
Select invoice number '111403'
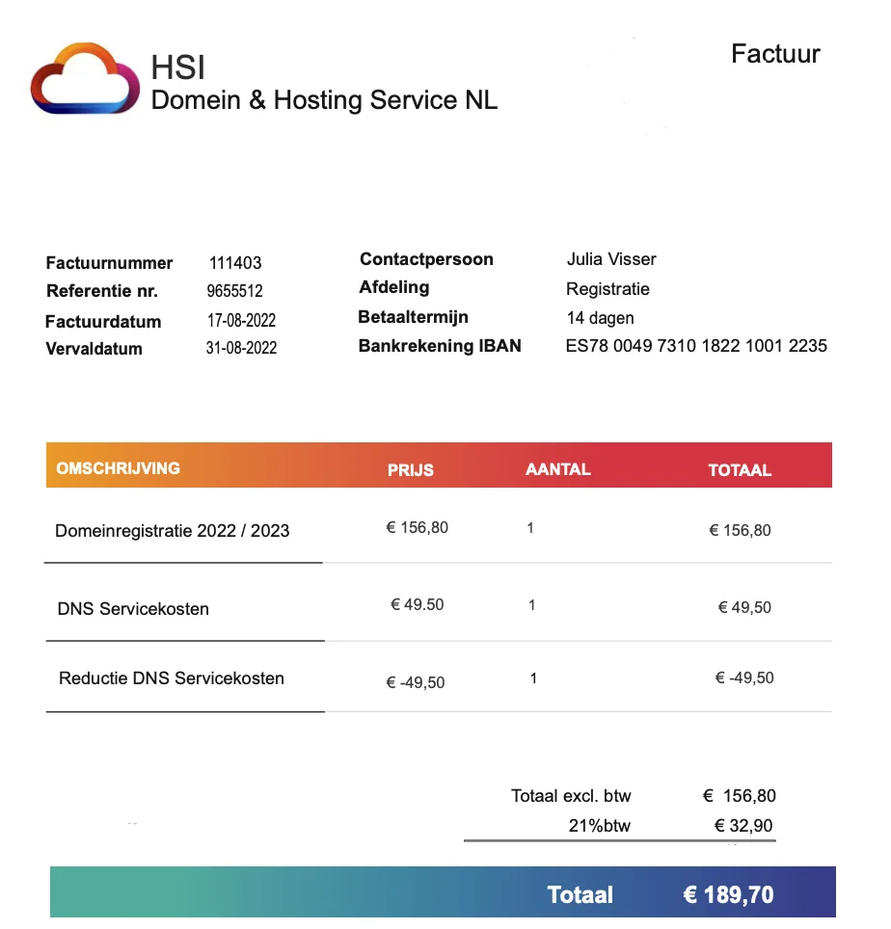click(235, 262)
